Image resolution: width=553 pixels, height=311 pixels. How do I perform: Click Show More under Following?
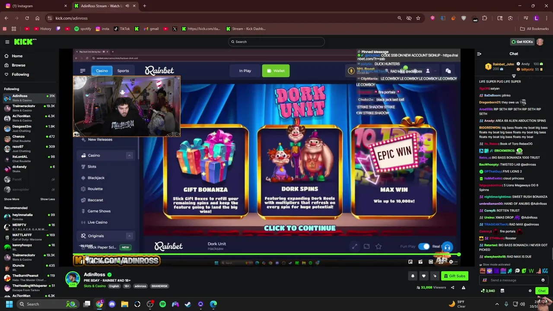[12, 199]
